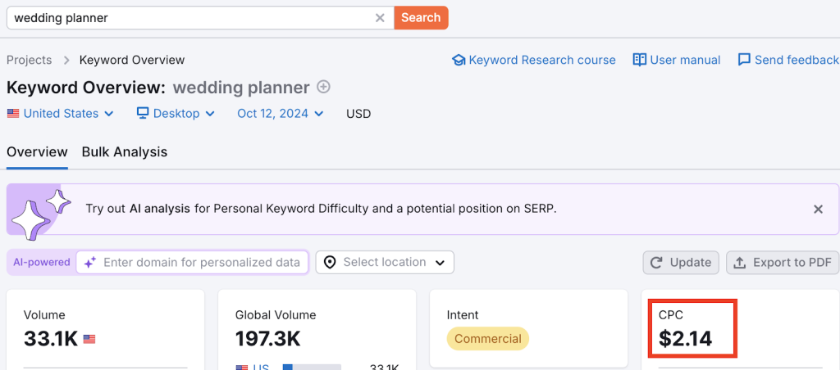Screen dimensions: 840x370
Task: Click the upload icon on Export to PDF
Action: pos(740,263)
